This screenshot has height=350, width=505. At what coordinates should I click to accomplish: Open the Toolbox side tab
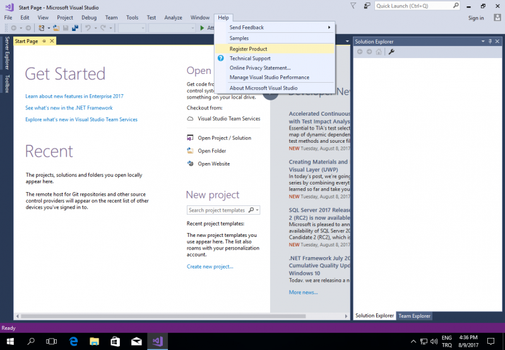tap(7, 84)
